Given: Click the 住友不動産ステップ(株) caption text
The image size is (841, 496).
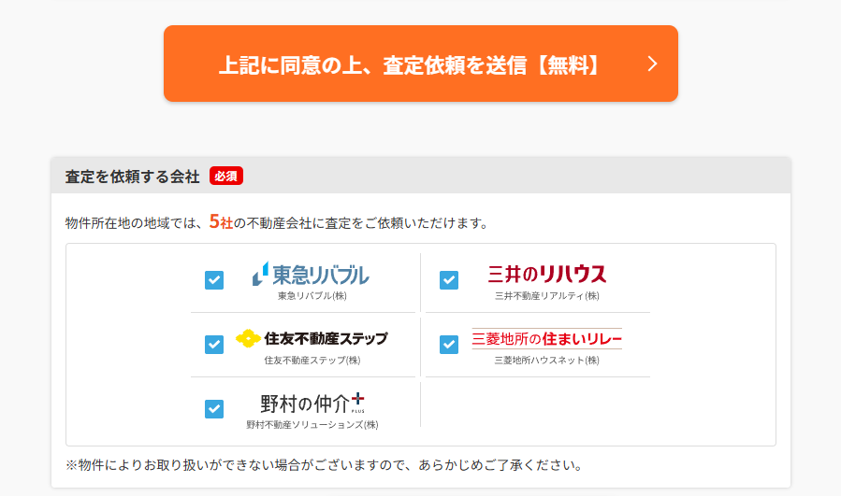Looking at the screenshot, I should 312,360.
